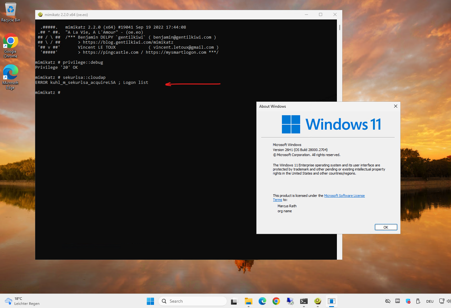Open File Explorer from the taskbar
Screen dimensions: 451x308
pos(249,301)
